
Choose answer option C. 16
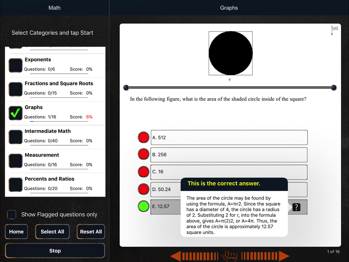click(x=229, y=172)
